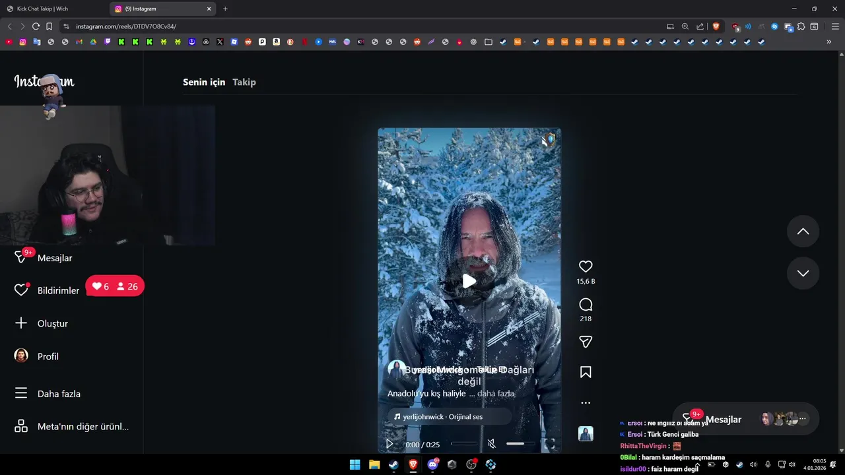Open OBS Studio from the taskbar

point(471,464)
